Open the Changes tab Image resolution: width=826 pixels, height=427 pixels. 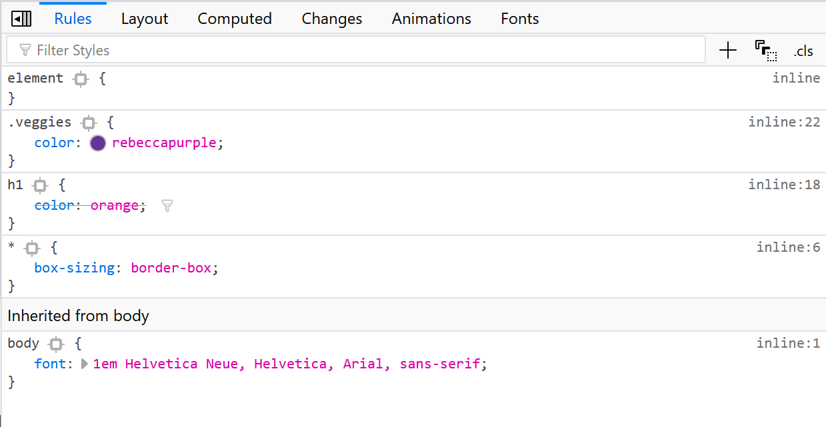coord(332,19)
